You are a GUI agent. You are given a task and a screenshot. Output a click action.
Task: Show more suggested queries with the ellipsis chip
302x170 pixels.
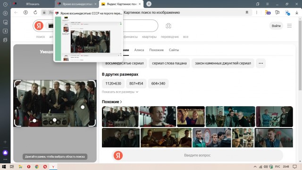(261, 63)
